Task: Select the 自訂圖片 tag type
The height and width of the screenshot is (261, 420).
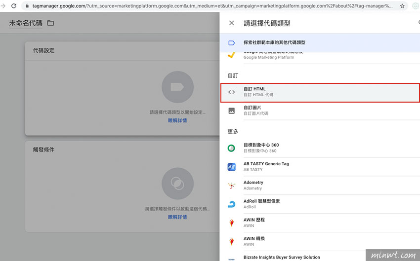Action: point(320,111)
